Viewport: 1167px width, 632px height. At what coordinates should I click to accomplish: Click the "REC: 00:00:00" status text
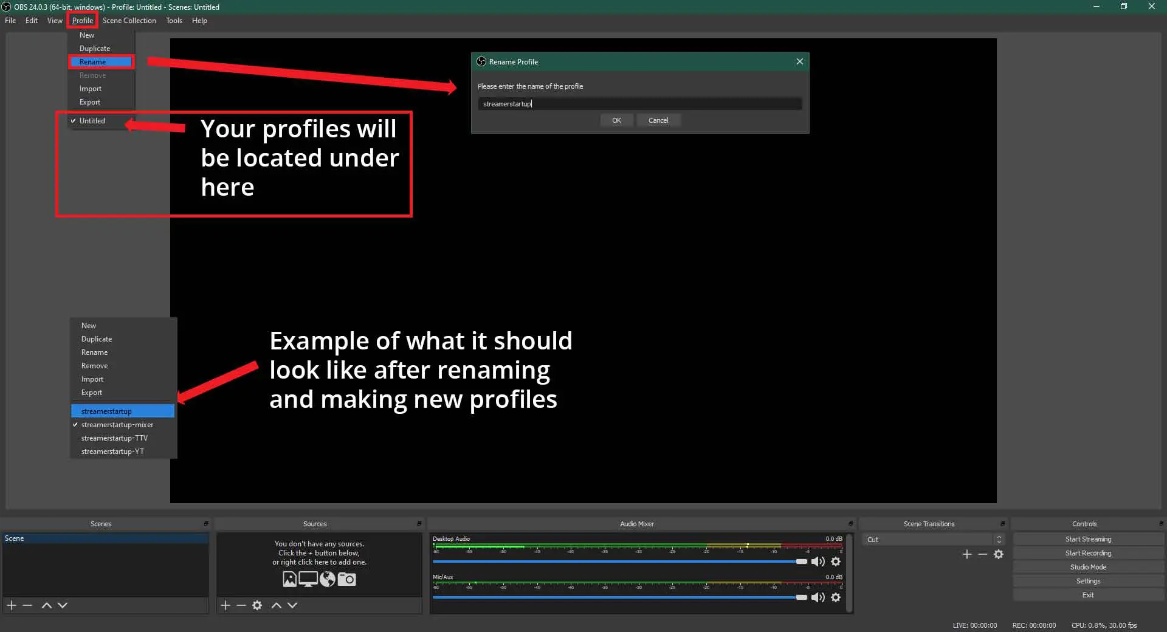(x=1034, y=625)
